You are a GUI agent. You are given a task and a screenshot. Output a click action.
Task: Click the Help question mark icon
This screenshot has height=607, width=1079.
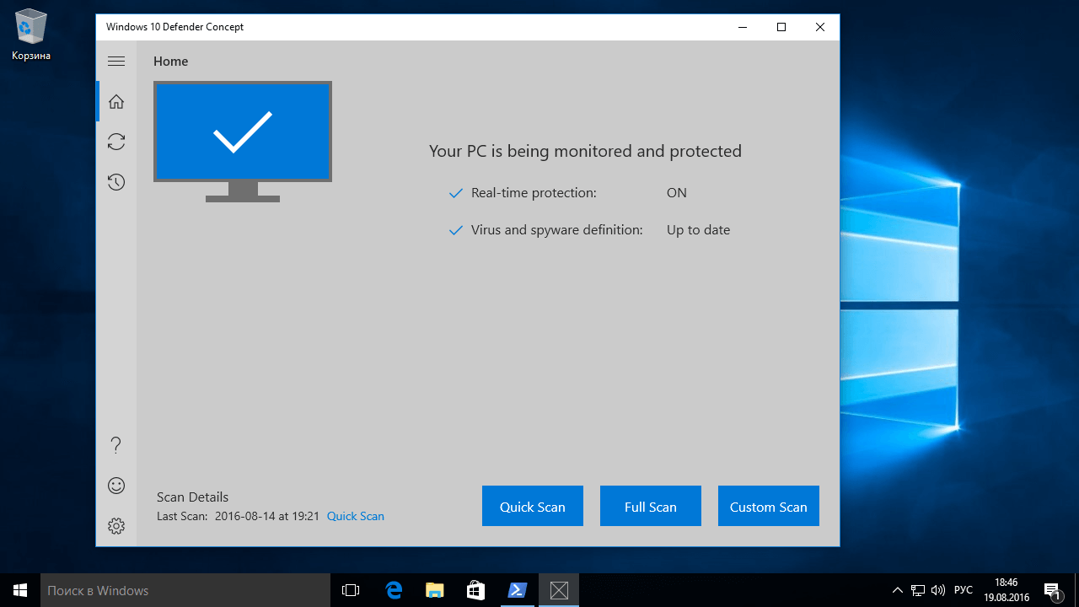tap(116, 445)
